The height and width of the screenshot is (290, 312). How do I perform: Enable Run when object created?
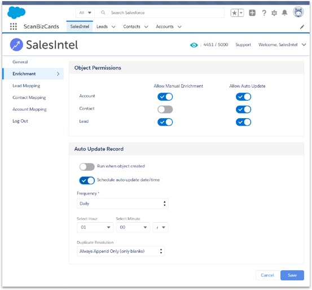point(87,167)
